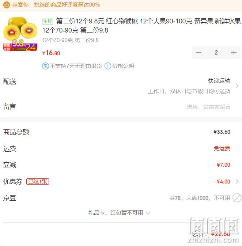Toggle the disabled 京豆 usage circle
The height and width of the screenshot is (246, 242).
click(237, 198)
